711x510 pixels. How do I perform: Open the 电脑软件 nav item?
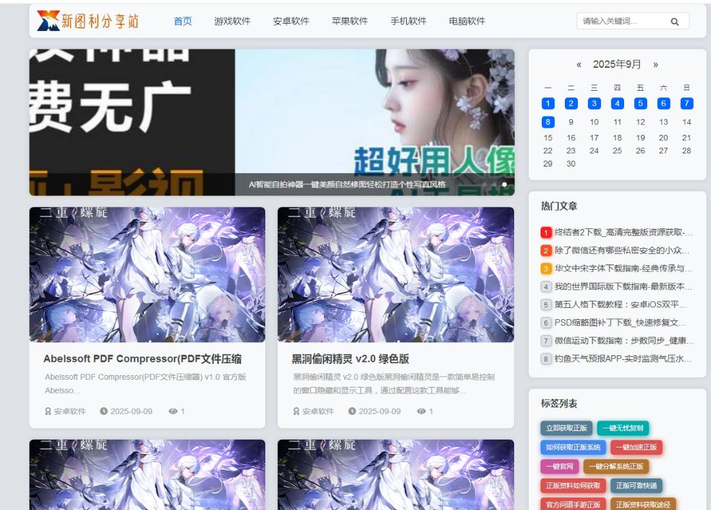pyautogui.click(x=467, y=21)
